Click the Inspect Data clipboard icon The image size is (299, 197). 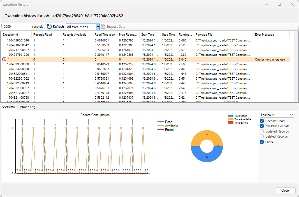tap(103, 27)
